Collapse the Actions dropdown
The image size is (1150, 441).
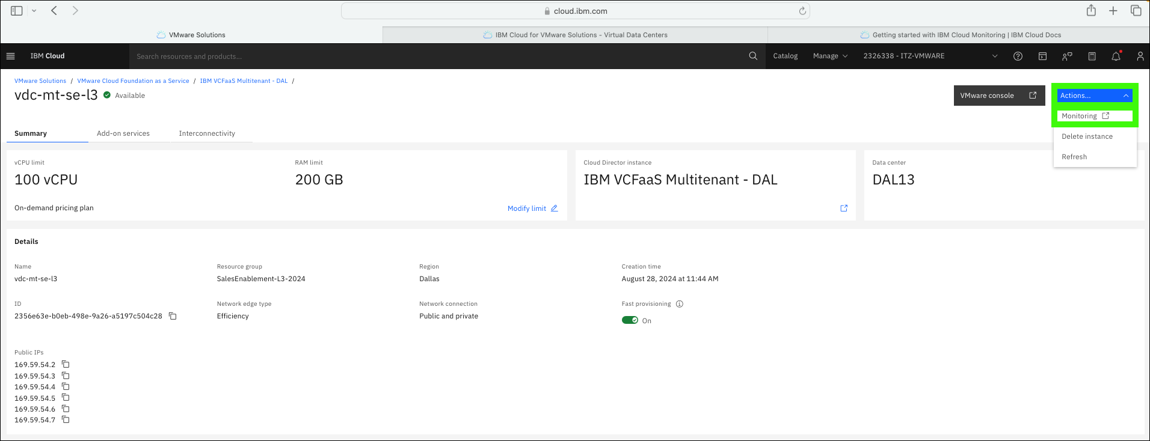coord(1095,96)
